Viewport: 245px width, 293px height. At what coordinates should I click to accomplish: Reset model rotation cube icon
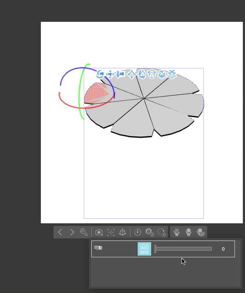tap(149, 232)
